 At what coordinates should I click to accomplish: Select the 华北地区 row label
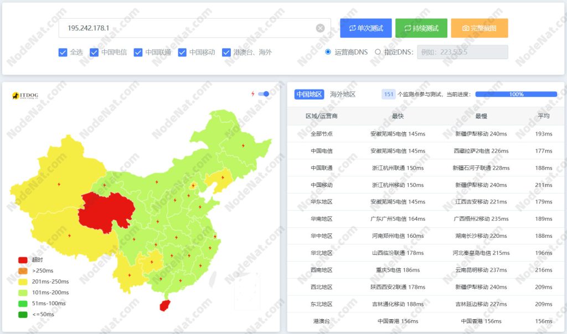coord(322,253)
